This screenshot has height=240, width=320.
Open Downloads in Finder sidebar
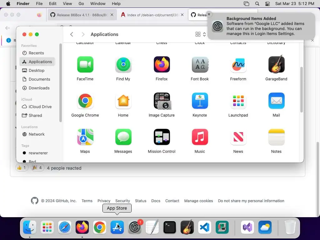point(37,88)
